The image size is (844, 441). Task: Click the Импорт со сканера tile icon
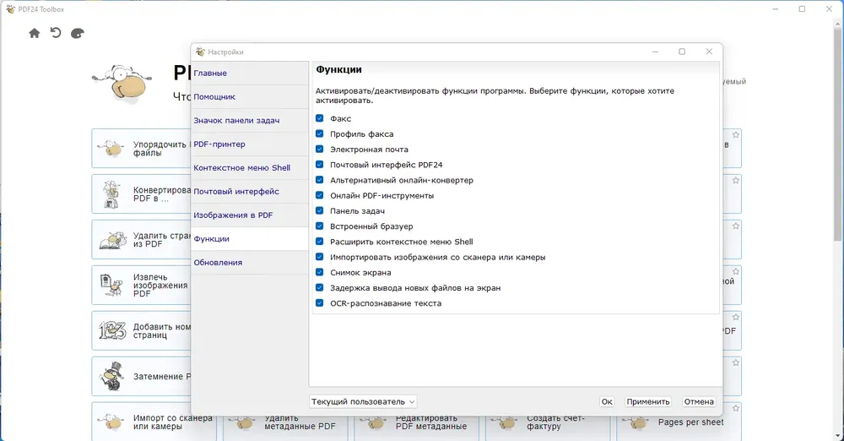111,422
